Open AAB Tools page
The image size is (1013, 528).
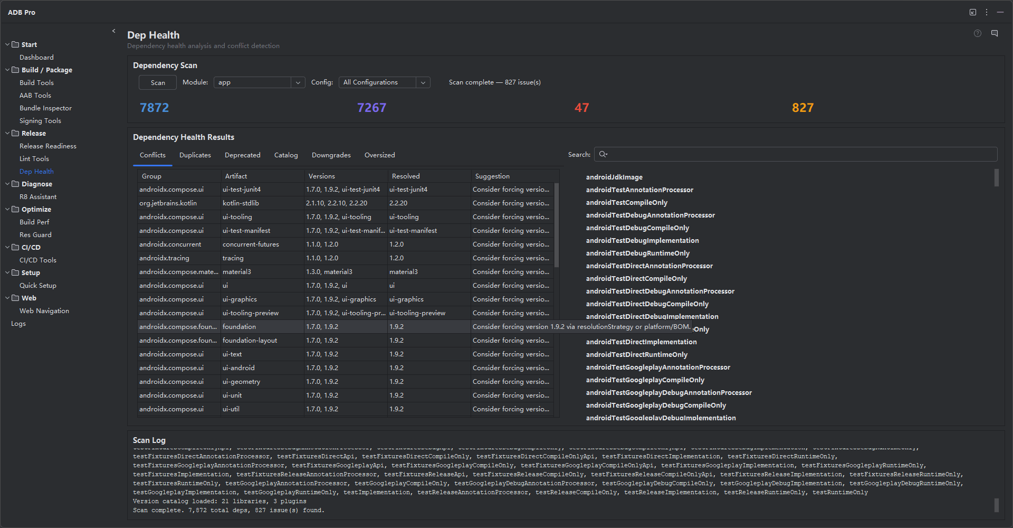35,95
